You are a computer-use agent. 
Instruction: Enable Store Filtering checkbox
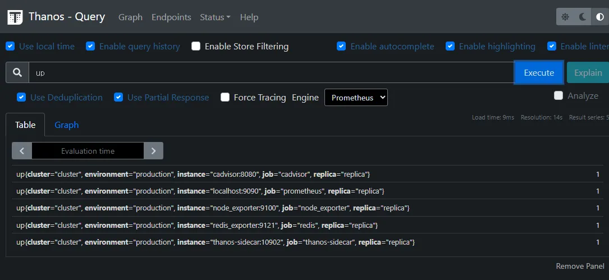[196, 46]
